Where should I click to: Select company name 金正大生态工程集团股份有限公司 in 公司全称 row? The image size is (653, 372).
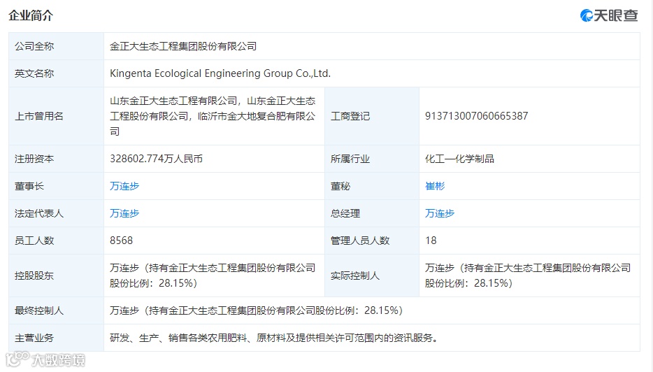[x=183, y=46]
